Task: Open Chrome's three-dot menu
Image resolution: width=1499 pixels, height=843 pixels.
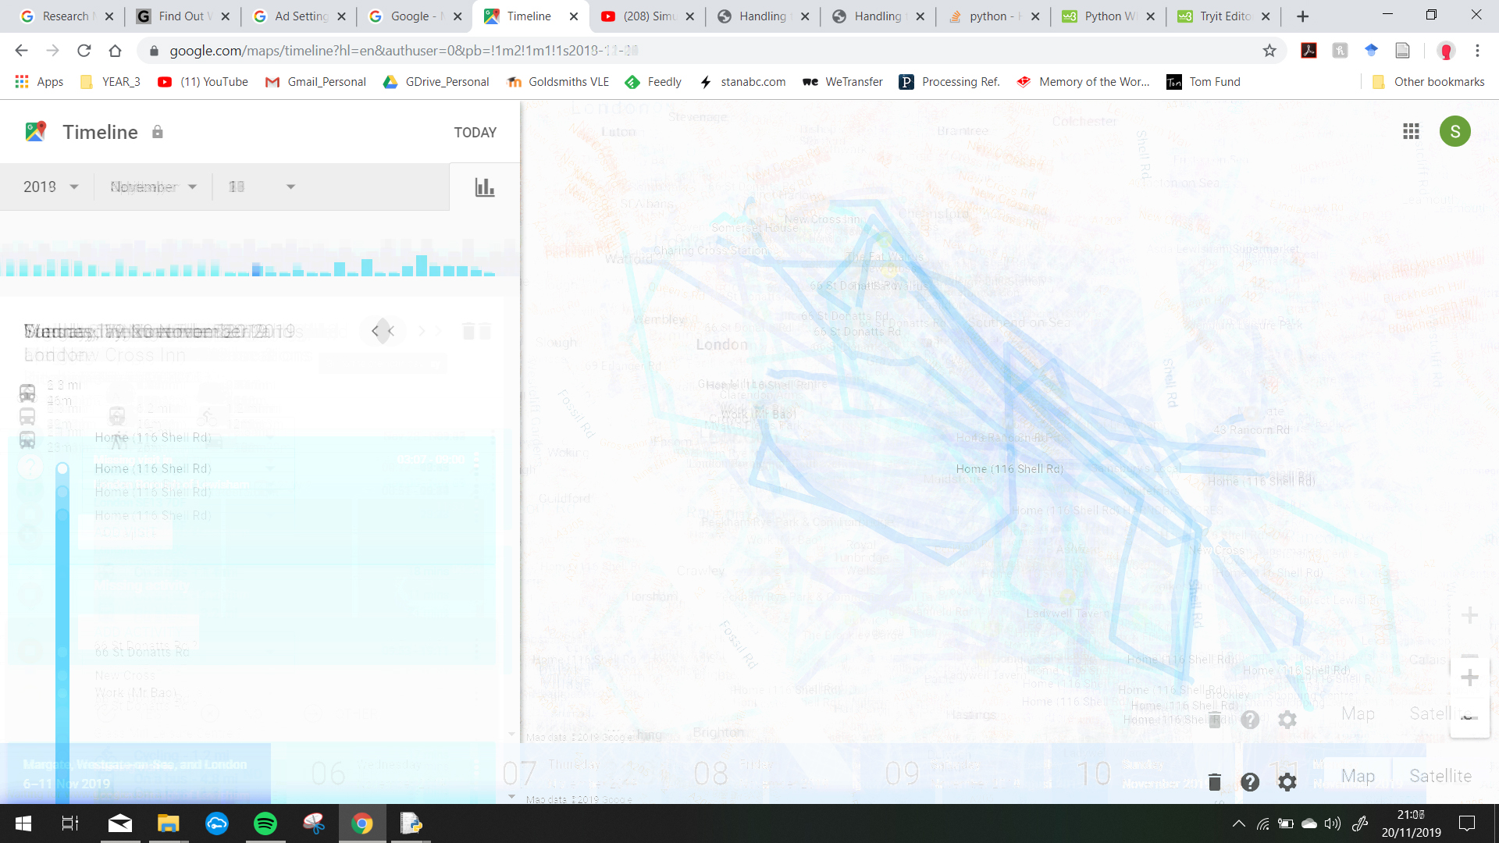Action: click(x=1477, y=51)
